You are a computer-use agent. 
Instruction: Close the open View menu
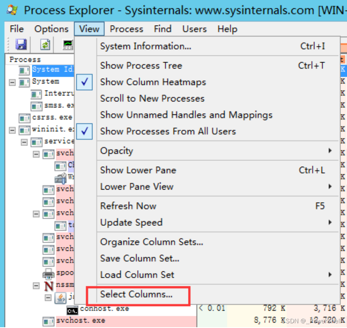tap(89, 29)
